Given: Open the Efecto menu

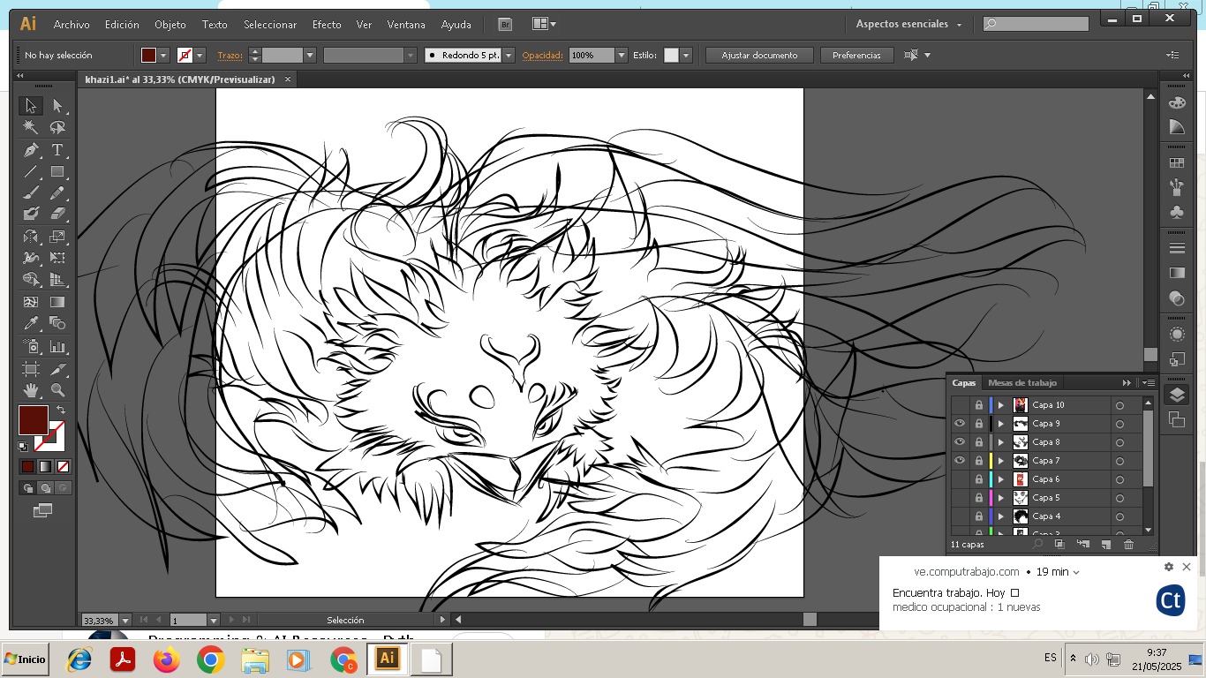Looking at the screenshot, I should click(327, 25).
